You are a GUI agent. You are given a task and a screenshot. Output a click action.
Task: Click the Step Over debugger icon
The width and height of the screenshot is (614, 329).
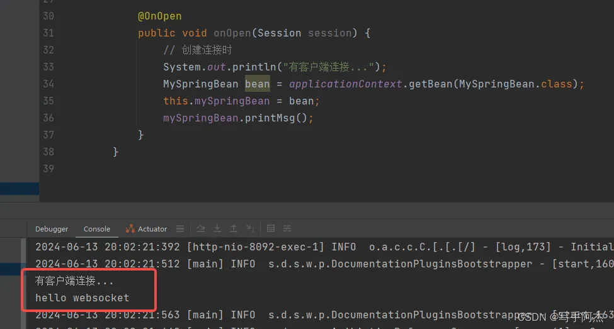(200, 228)
